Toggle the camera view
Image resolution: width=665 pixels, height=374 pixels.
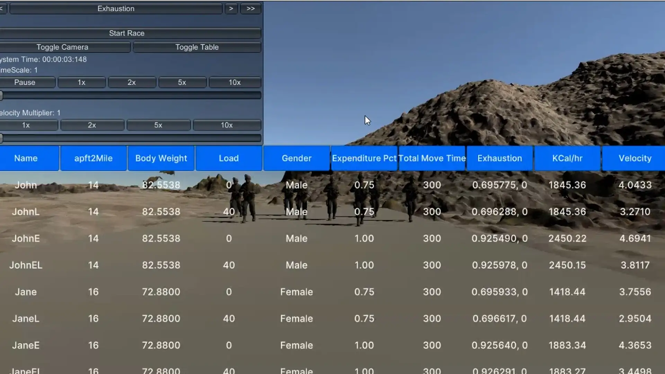63,47
